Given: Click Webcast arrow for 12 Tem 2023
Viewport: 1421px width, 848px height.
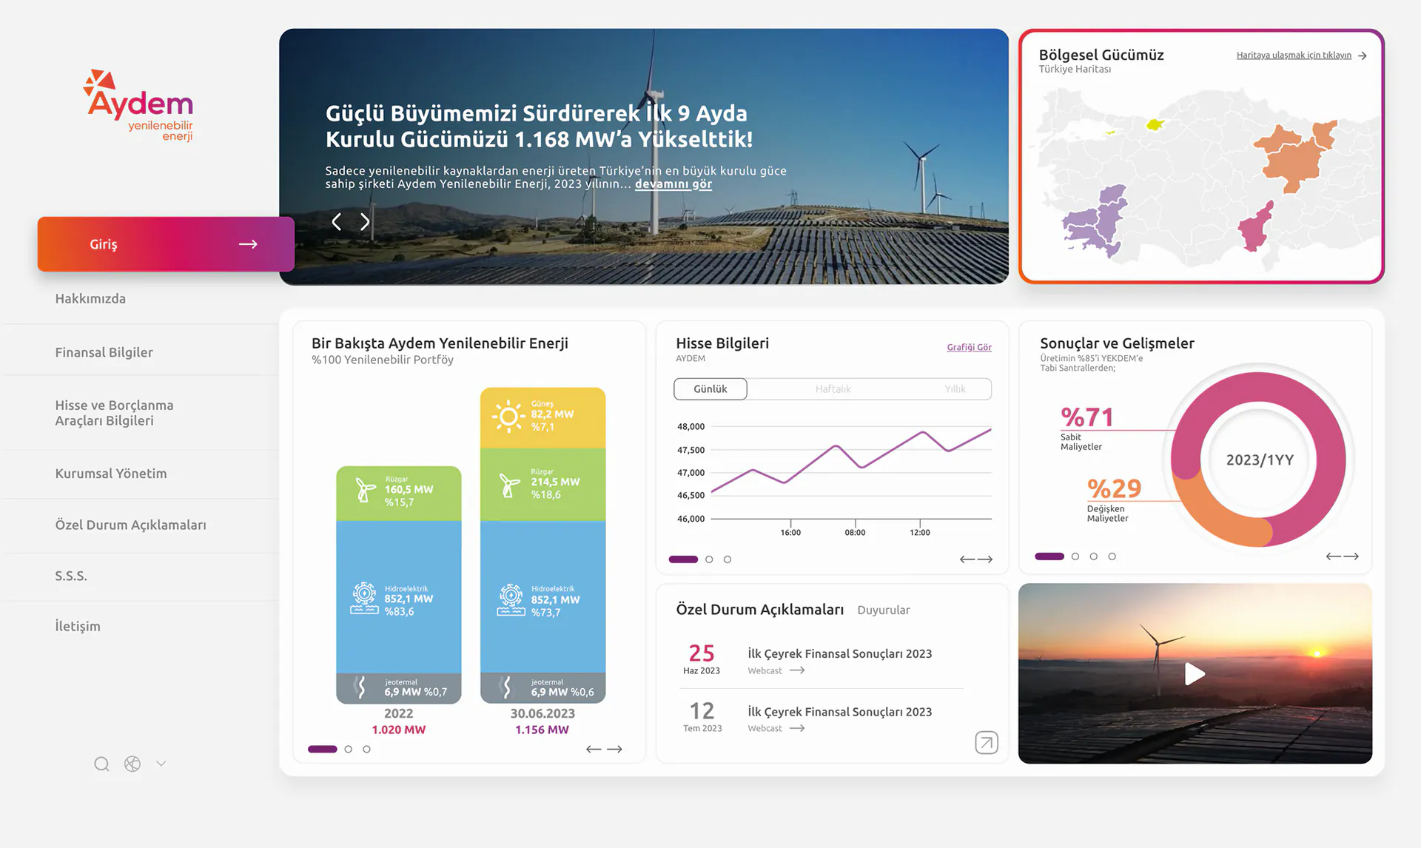Looking at the screenshot, I should coord(797,728).
